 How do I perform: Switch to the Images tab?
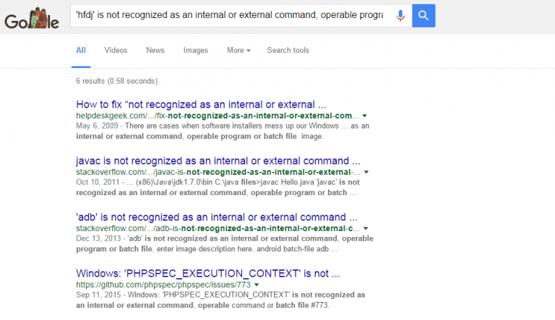tap(196, 51)
